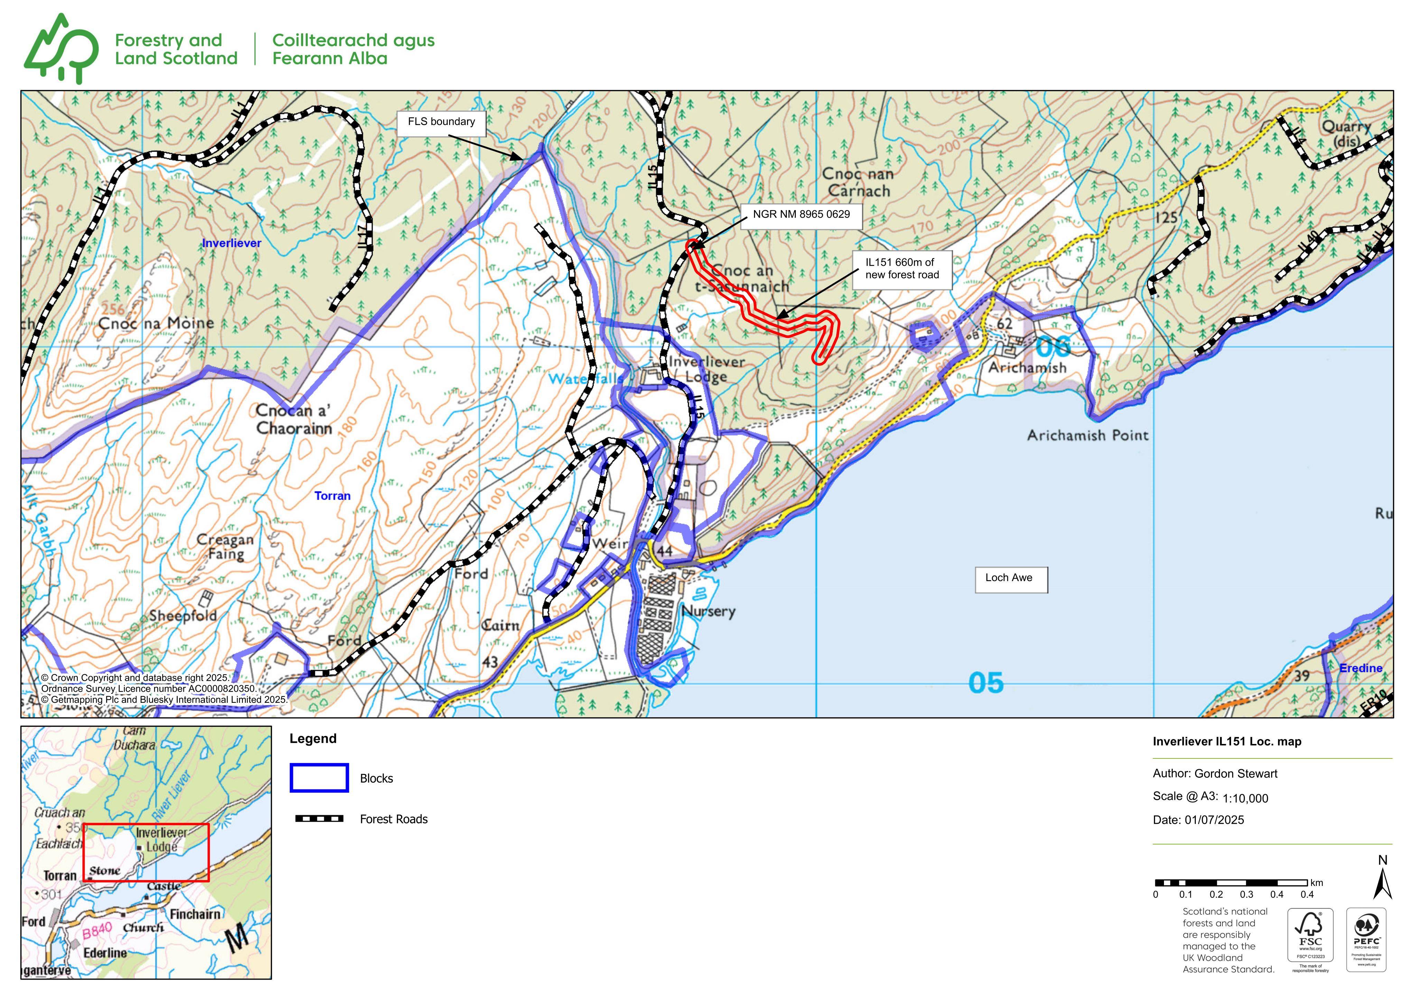This screenshot has height=1001, width=1416.
Task: Click the Crown Copyright notice text
Action: coord(164,689)
